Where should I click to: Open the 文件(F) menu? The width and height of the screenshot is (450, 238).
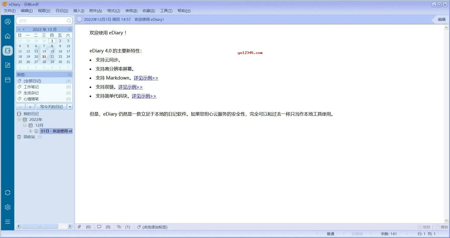[x=10, y=11]
